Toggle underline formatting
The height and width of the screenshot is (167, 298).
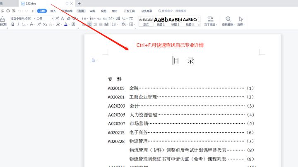[24, 24]
